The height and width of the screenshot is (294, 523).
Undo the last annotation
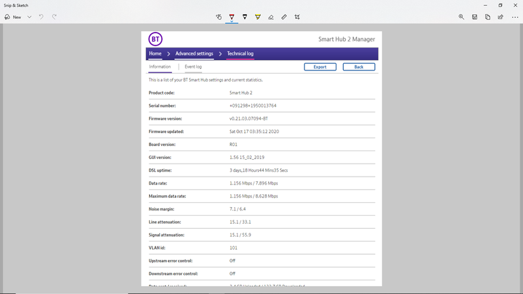[41, 17]
